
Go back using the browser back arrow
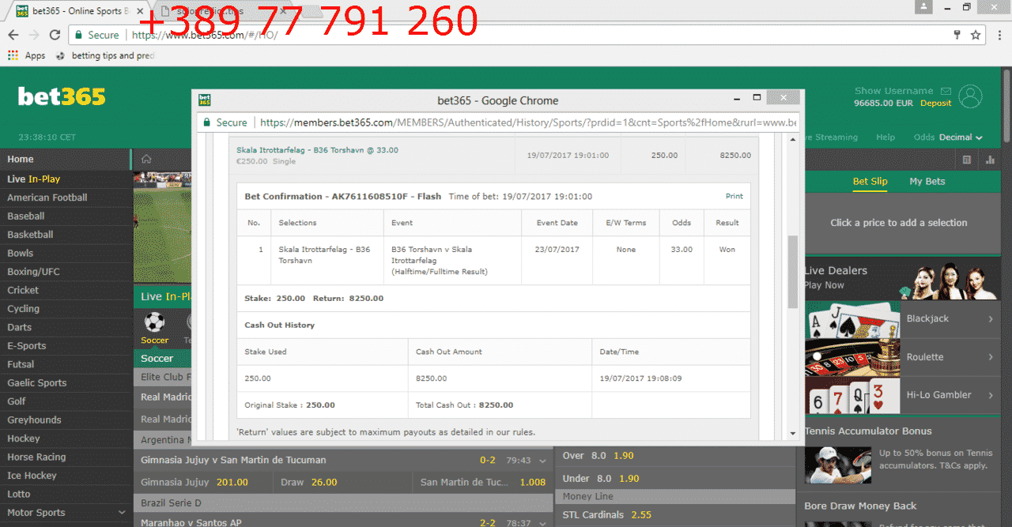click(13, 35)
